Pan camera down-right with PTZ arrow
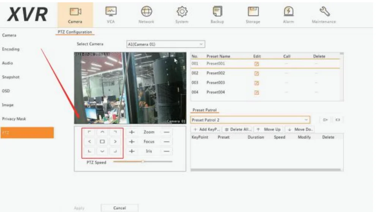This screenshot has height=212, width=376. [x=115, y=151]
